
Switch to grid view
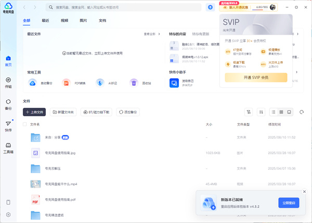[x=281, y=112]
